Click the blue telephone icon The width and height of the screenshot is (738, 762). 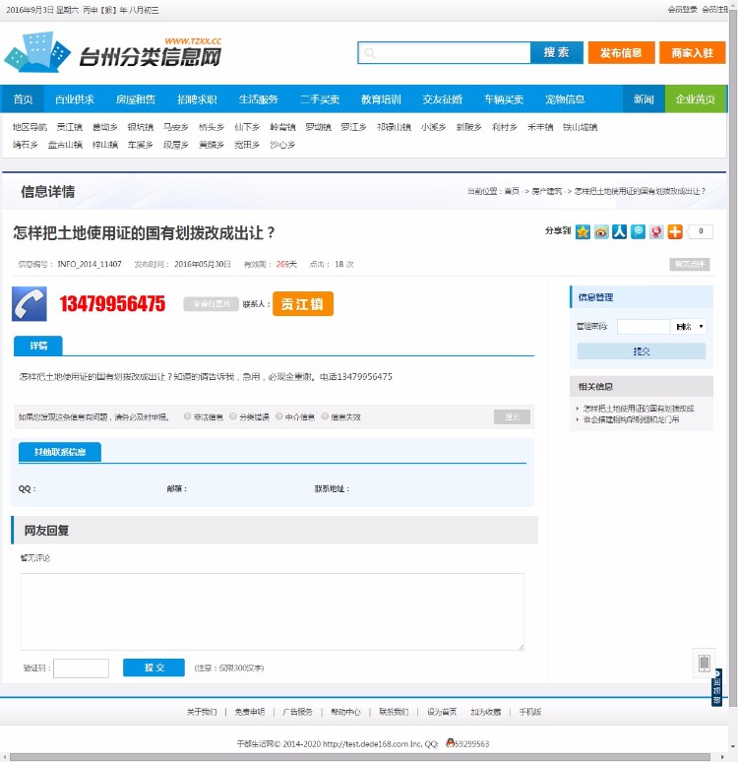tap(30, 303)
